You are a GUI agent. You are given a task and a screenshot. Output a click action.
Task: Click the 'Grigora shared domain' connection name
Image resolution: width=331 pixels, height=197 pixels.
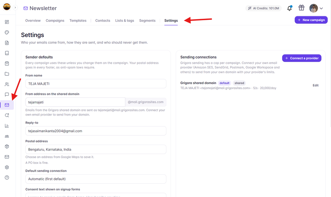(x=198, y=83)
